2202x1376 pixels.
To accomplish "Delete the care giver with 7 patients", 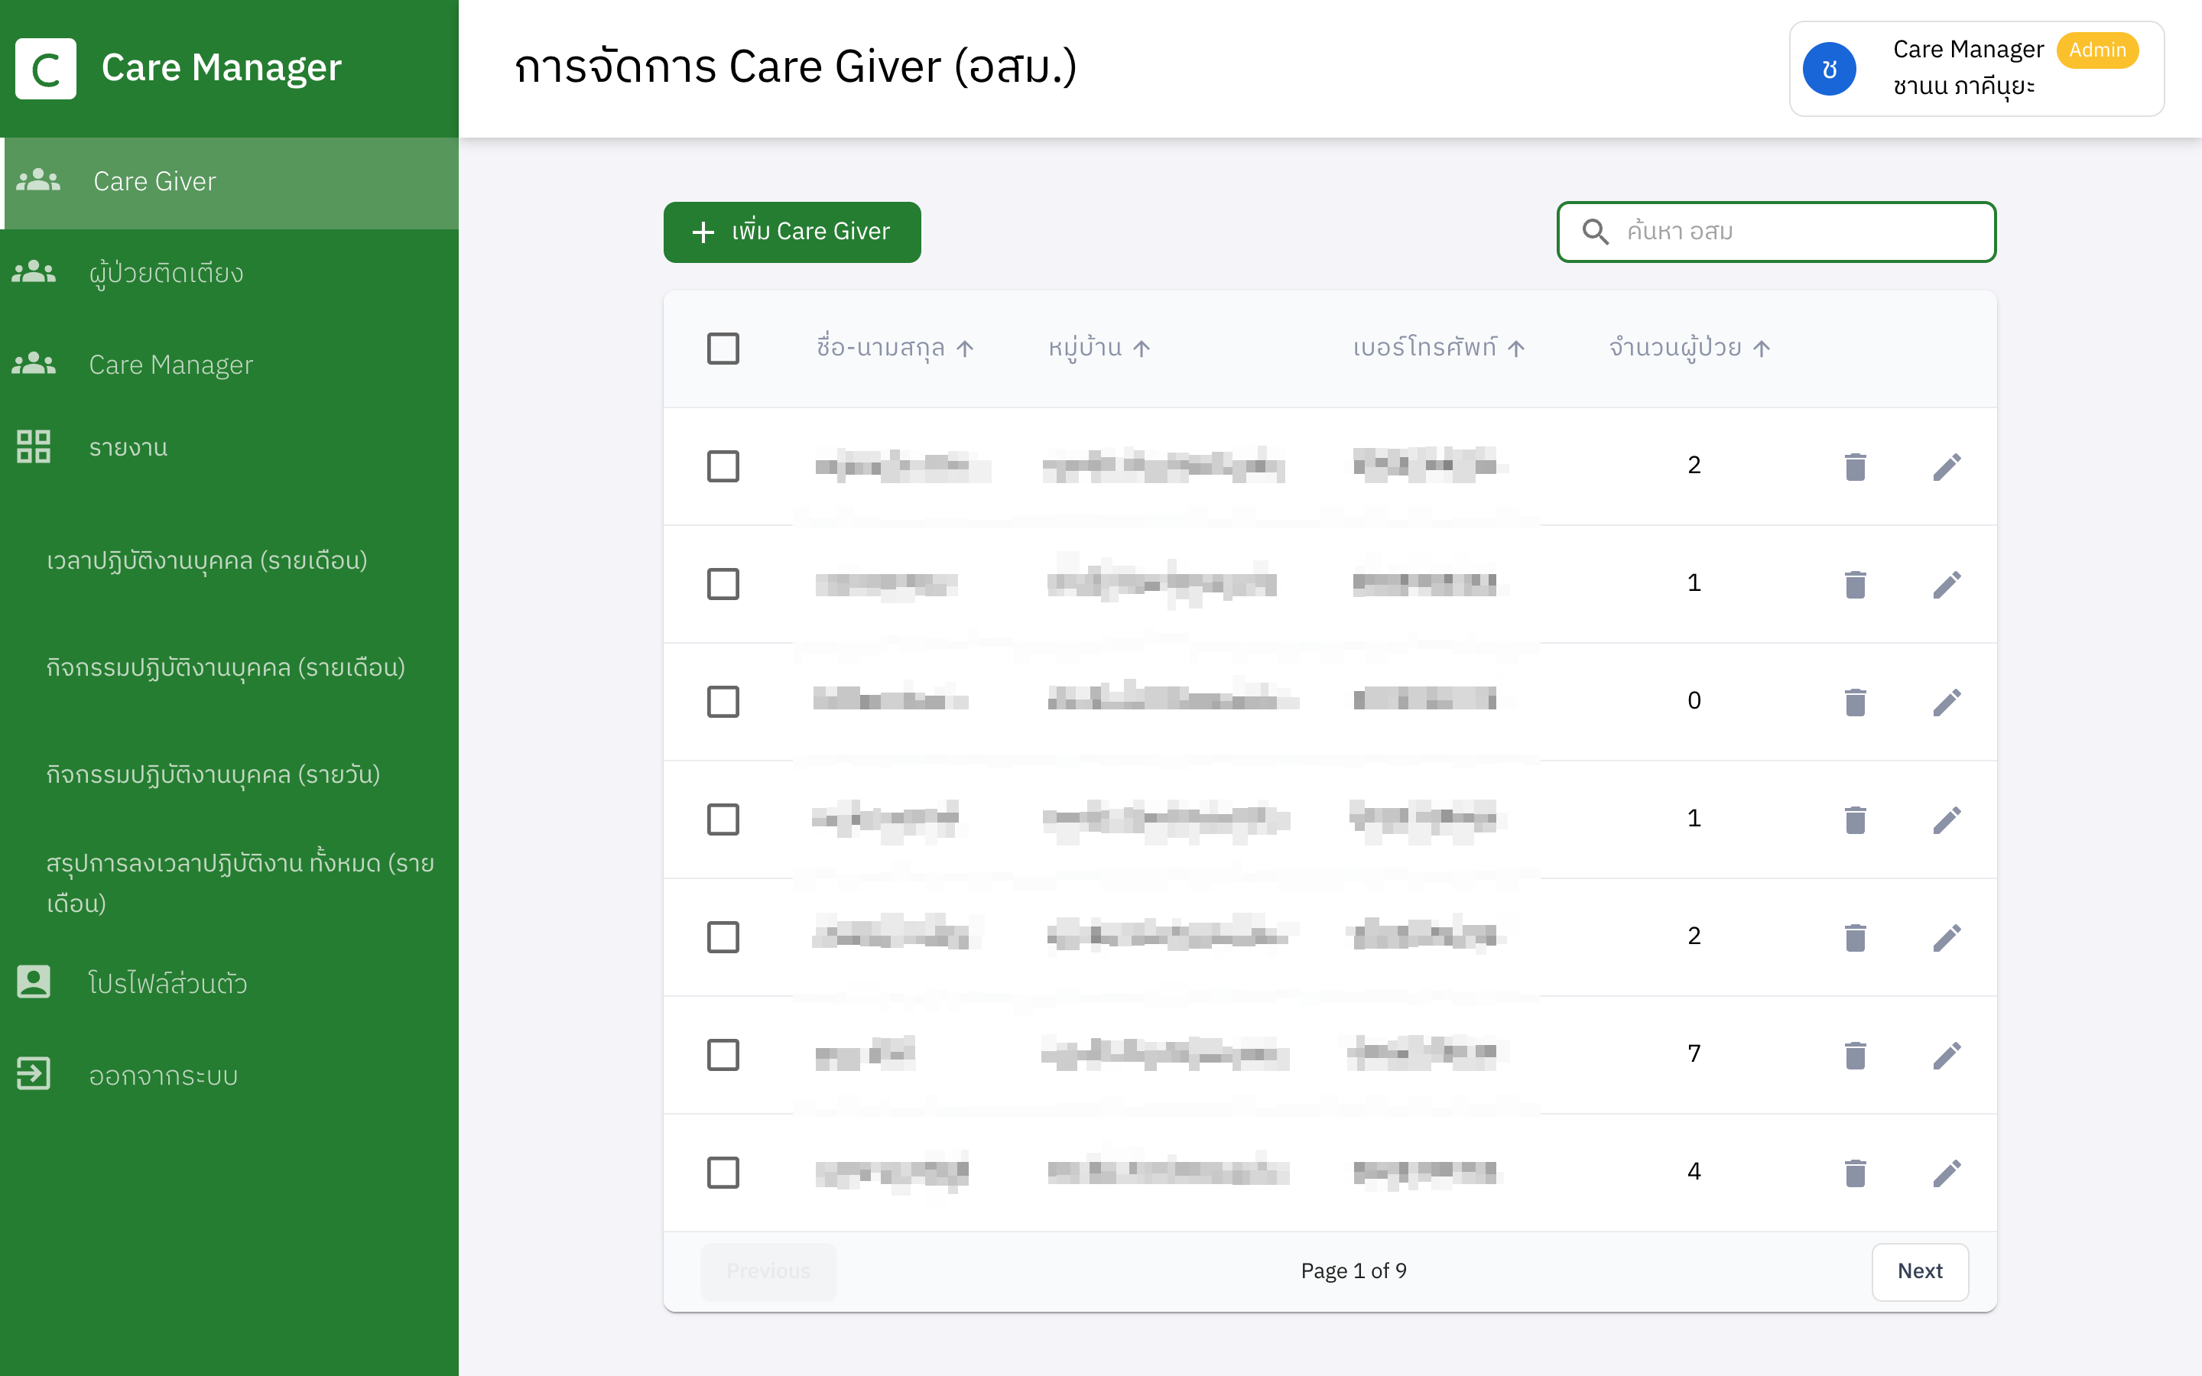I will click(1856, 1055).
